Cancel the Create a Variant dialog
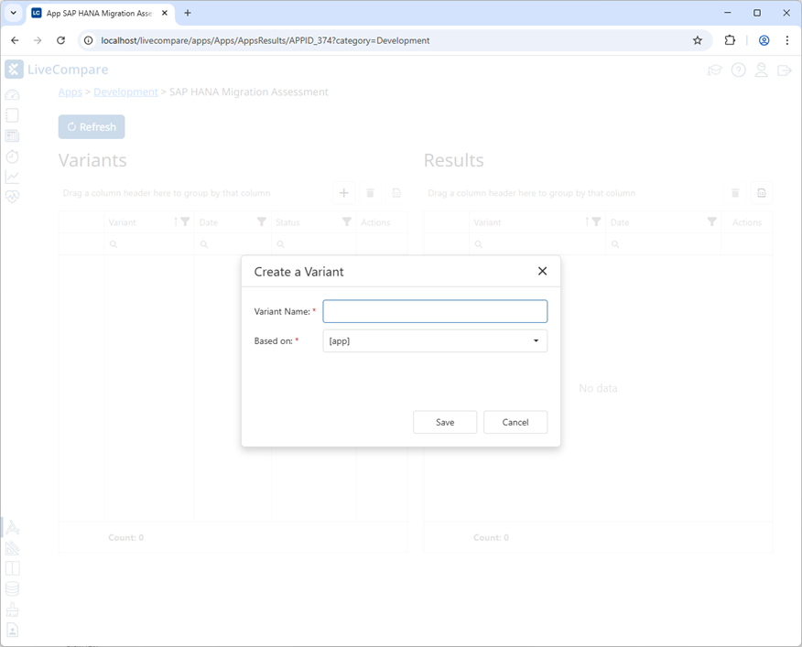Viewport: 802px width, 647px height. click(x=515, y=423)
